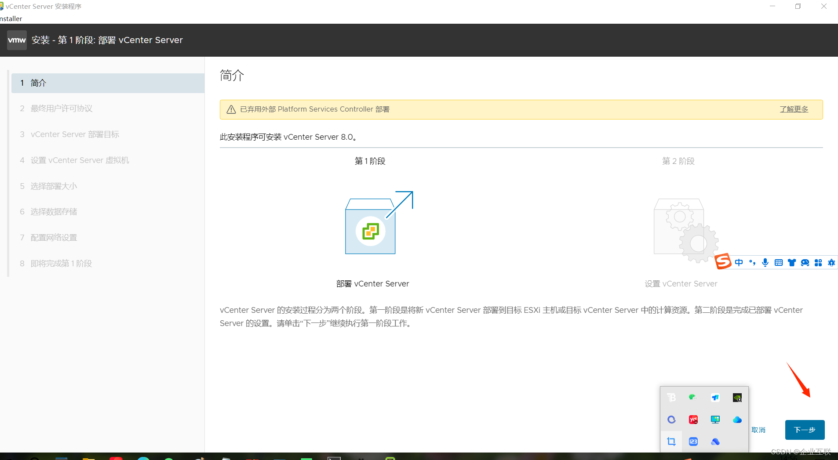The height and width of the screenshot is (460, 838).
Task: Click the 部署 vCenter Server caption
Action: 373,284
